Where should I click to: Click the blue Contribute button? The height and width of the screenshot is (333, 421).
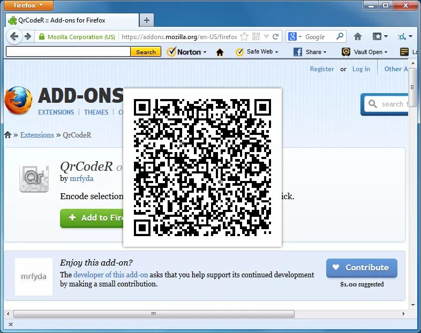pos(362,268)
